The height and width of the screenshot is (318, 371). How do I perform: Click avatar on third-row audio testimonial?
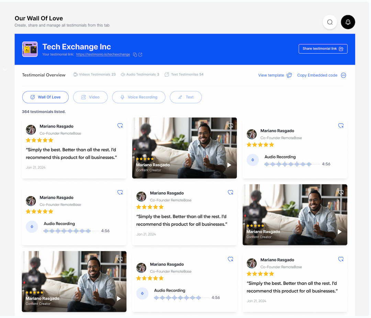141,268
